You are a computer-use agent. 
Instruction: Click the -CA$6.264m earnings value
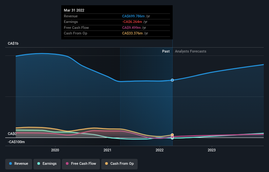click(132, 22)
